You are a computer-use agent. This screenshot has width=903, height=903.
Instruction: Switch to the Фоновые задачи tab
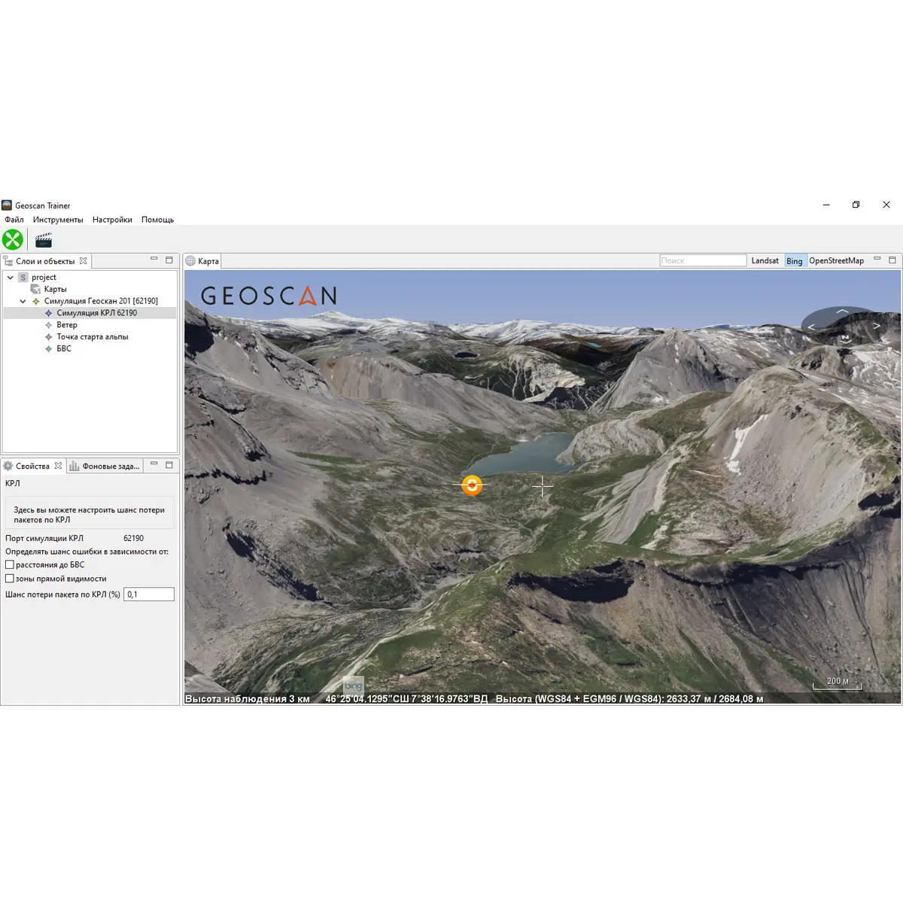105,467
